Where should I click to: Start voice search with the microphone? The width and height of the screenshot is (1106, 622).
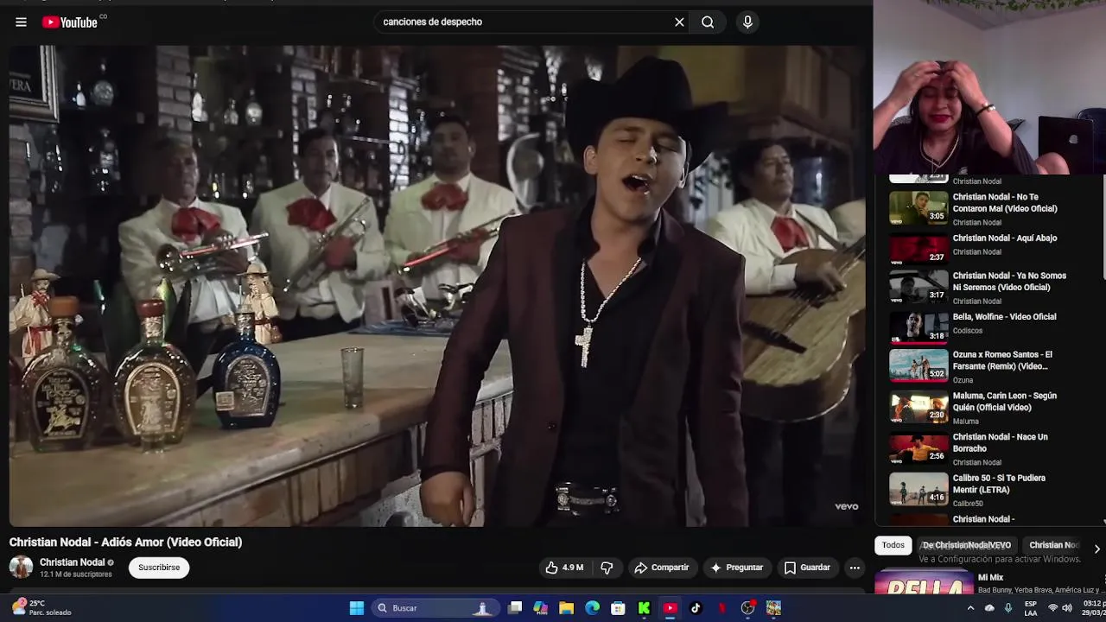click(x=747, y=22)
